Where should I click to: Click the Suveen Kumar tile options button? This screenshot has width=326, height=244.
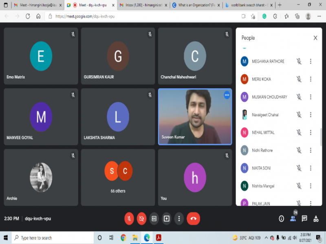coord(227,95)
